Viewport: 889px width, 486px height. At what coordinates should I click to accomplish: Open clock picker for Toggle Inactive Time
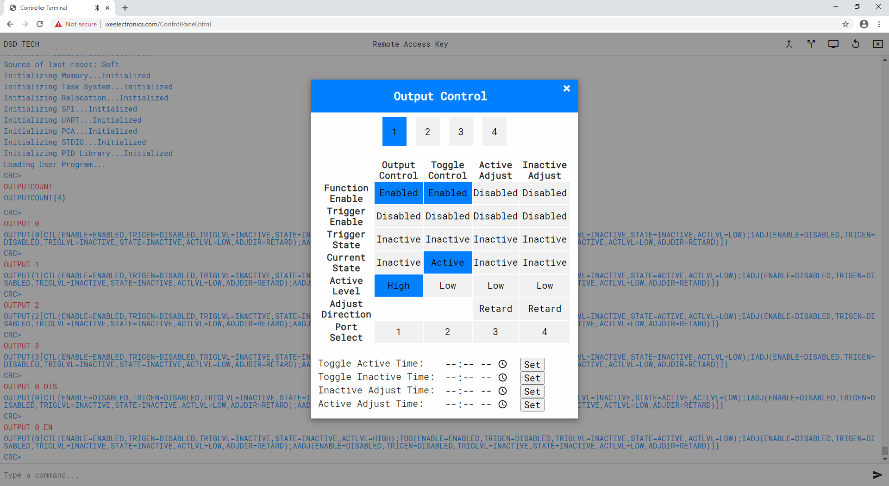[502, 378]
